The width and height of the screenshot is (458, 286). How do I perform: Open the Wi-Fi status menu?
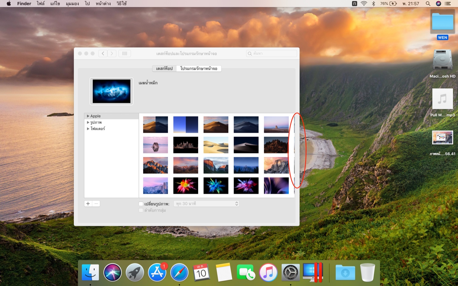364,4
